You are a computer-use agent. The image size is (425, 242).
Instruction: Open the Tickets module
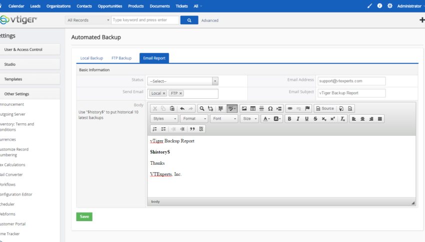[x=181, y=6]
